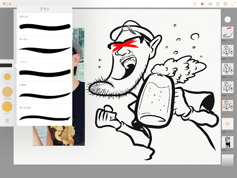
Task: Enter full screen mode with arrows icon
Action: tap(233, 4)
